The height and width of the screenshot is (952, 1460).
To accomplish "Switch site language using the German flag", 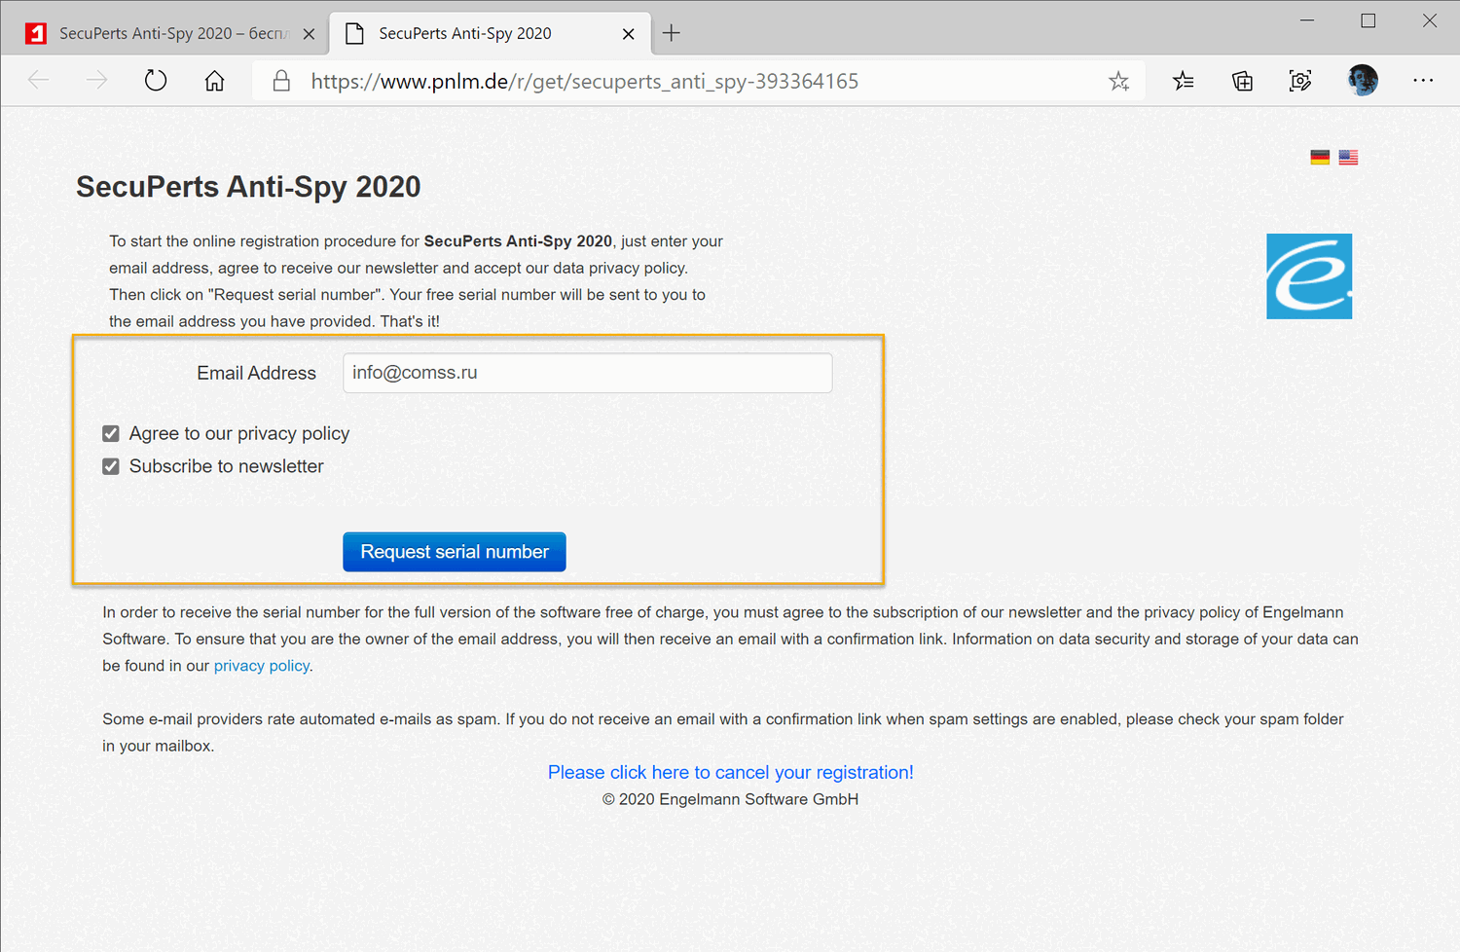I will pos(1320,157).
